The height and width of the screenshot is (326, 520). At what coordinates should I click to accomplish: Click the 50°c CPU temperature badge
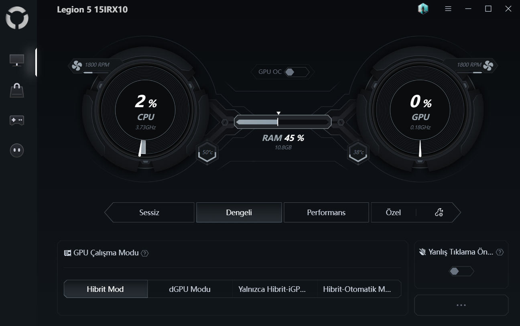coord(207,153)
